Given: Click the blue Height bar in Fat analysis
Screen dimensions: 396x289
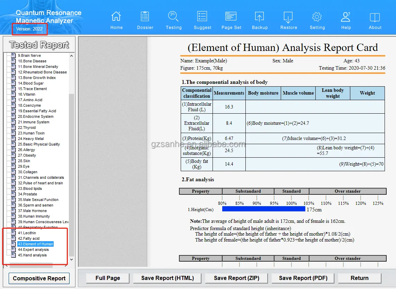Looking at the screenshot, I should point(263,209).
